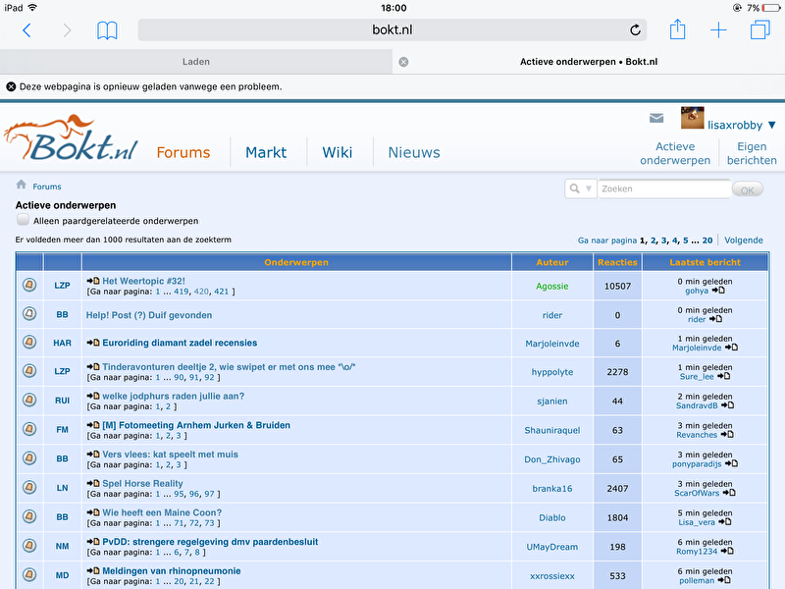Open the Safari share sheet icon
Screen dimensions: 785x589
click(677, 29)
